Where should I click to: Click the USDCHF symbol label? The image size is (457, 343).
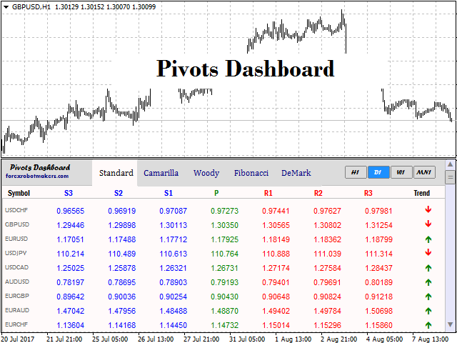(17, 211)
